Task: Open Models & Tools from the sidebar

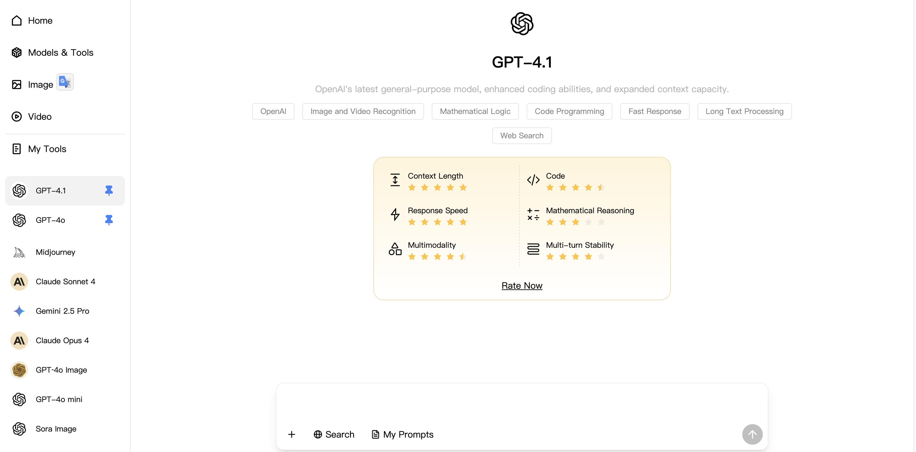Action: pos(61,52)
